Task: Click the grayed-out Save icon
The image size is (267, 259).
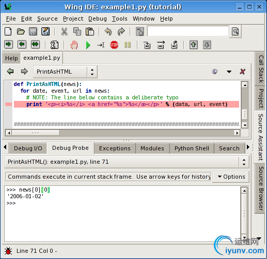Action: tap(33, 31)
